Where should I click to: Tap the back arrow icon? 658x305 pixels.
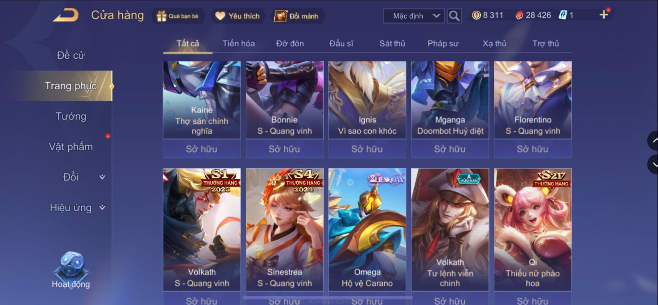point(66,15)
